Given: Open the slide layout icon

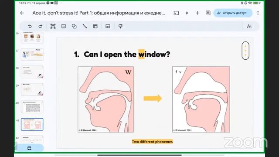Looking at the screenshot, I should pos(108,26).
